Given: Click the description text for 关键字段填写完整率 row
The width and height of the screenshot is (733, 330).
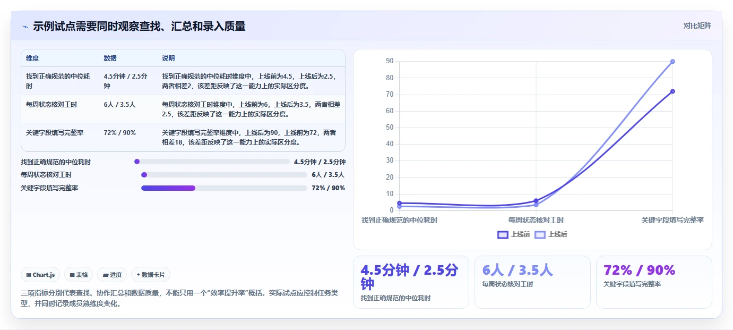Looking at the screenshot, I should coord(249,138).
